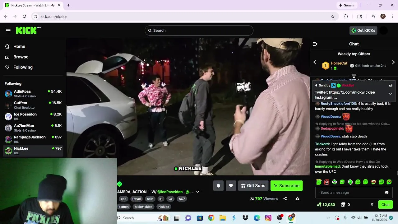This screenshot has height=224, width=398.
Task: Click the red angry emote in quick bar
Action: 326,182
